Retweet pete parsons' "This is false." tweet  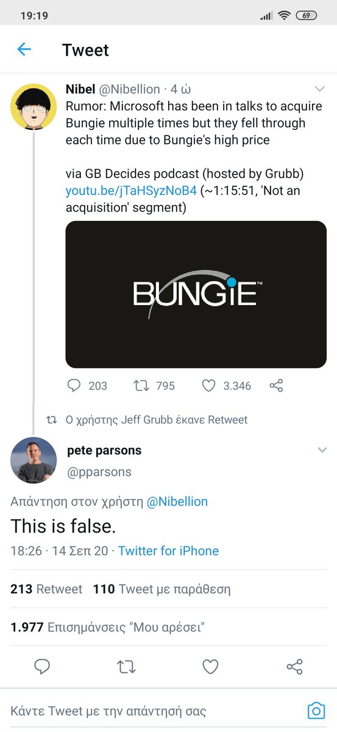point(126,667)
